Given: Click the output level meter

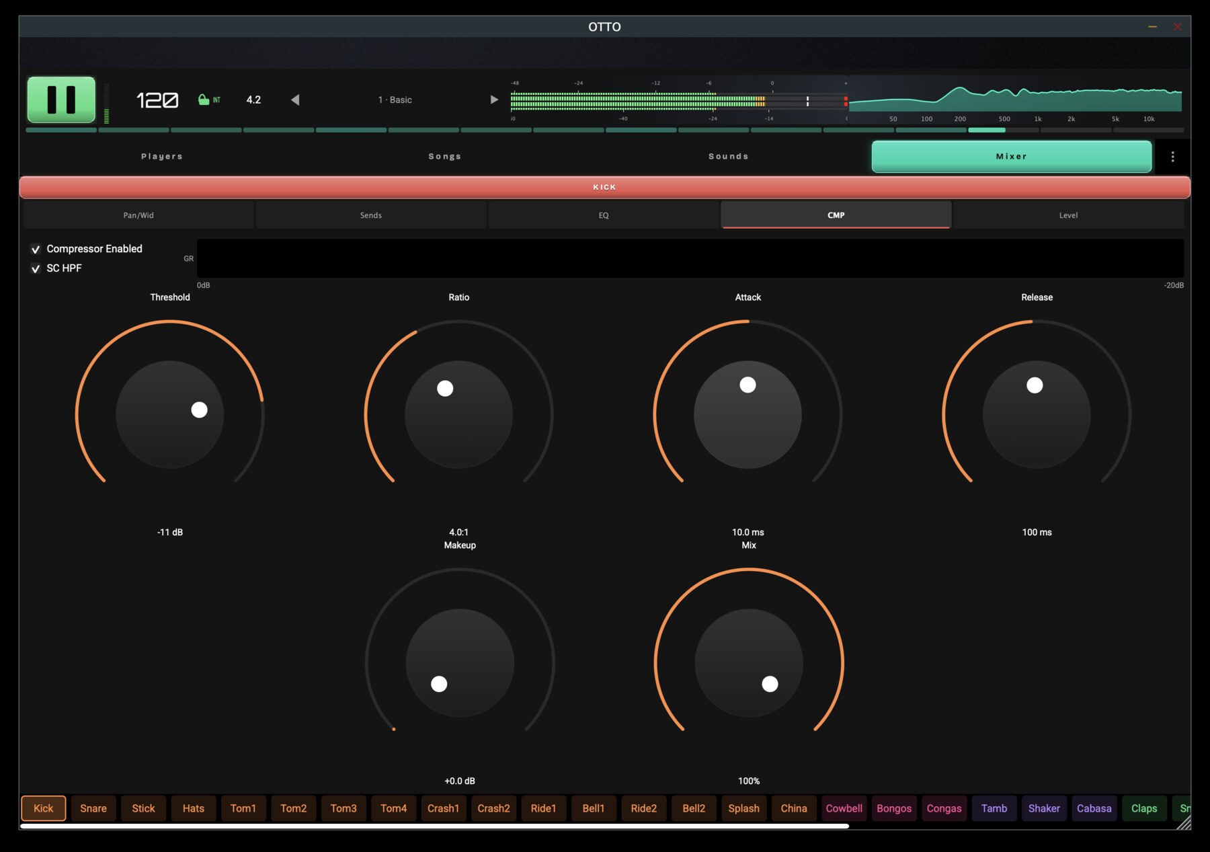Looking at the screenshot, I should [x=679, y=102].
